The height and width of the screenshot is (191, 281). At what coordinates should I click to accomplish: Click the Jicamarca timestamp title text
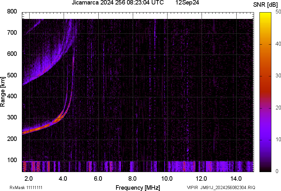pyautogui.click(x=120, y=3)
